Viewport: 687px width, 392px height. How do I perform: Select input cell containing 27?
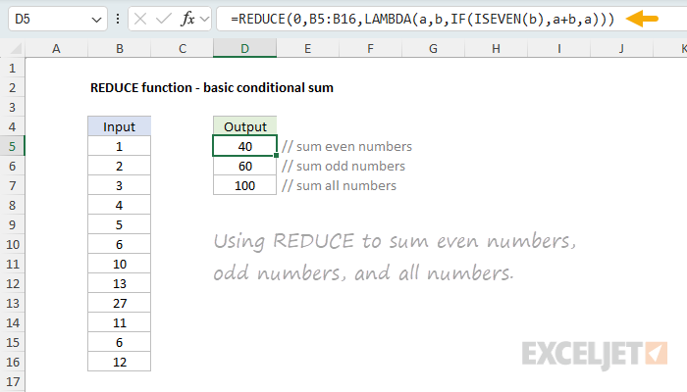coord(119,303)
